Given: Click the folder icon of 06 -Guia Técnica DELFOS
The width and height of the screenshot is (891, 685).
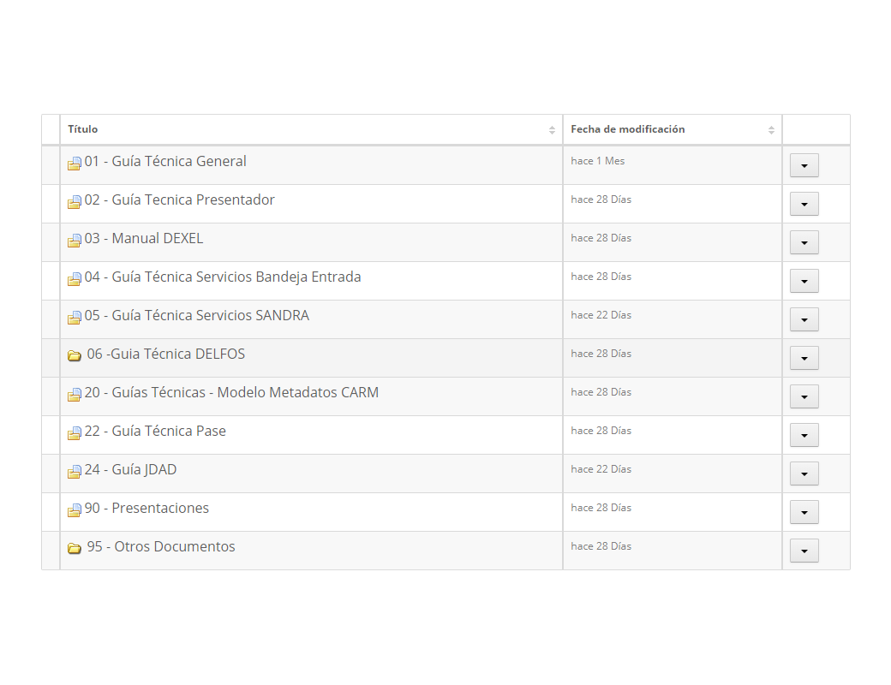Looking at the screenshot, I should [x=75, y=355].
